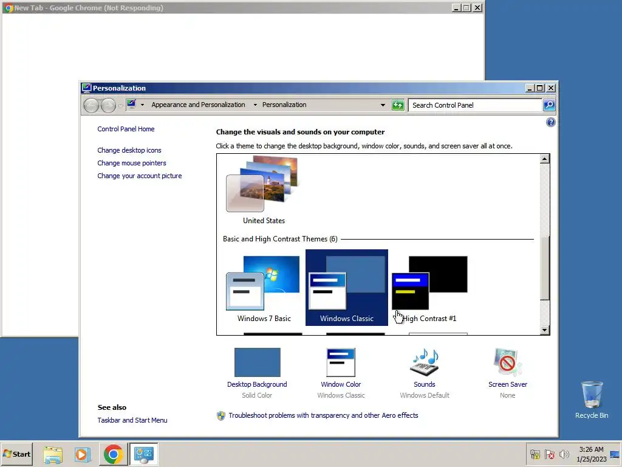Close the Not Responding Chrome window
The image size is (622, 467).
tap(477, 7)
